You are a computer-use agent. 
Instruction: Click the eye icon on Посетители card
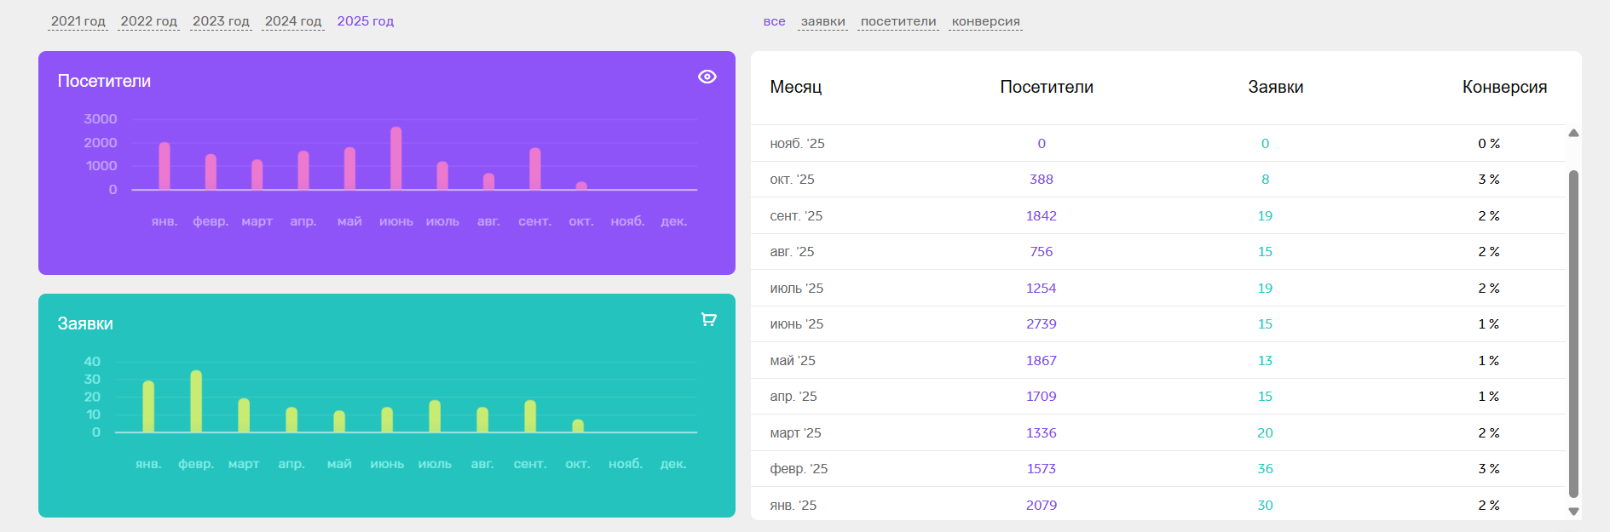coord(707,77)
